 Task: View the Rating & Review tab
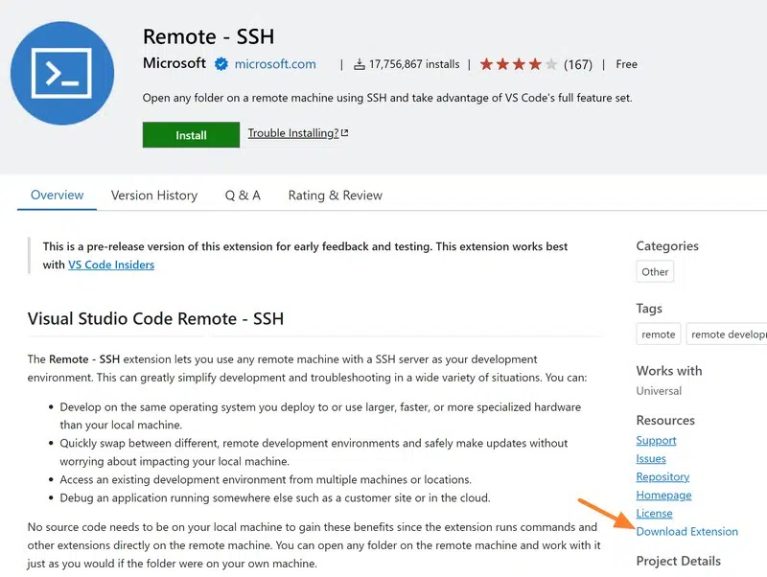coord(335,195)
